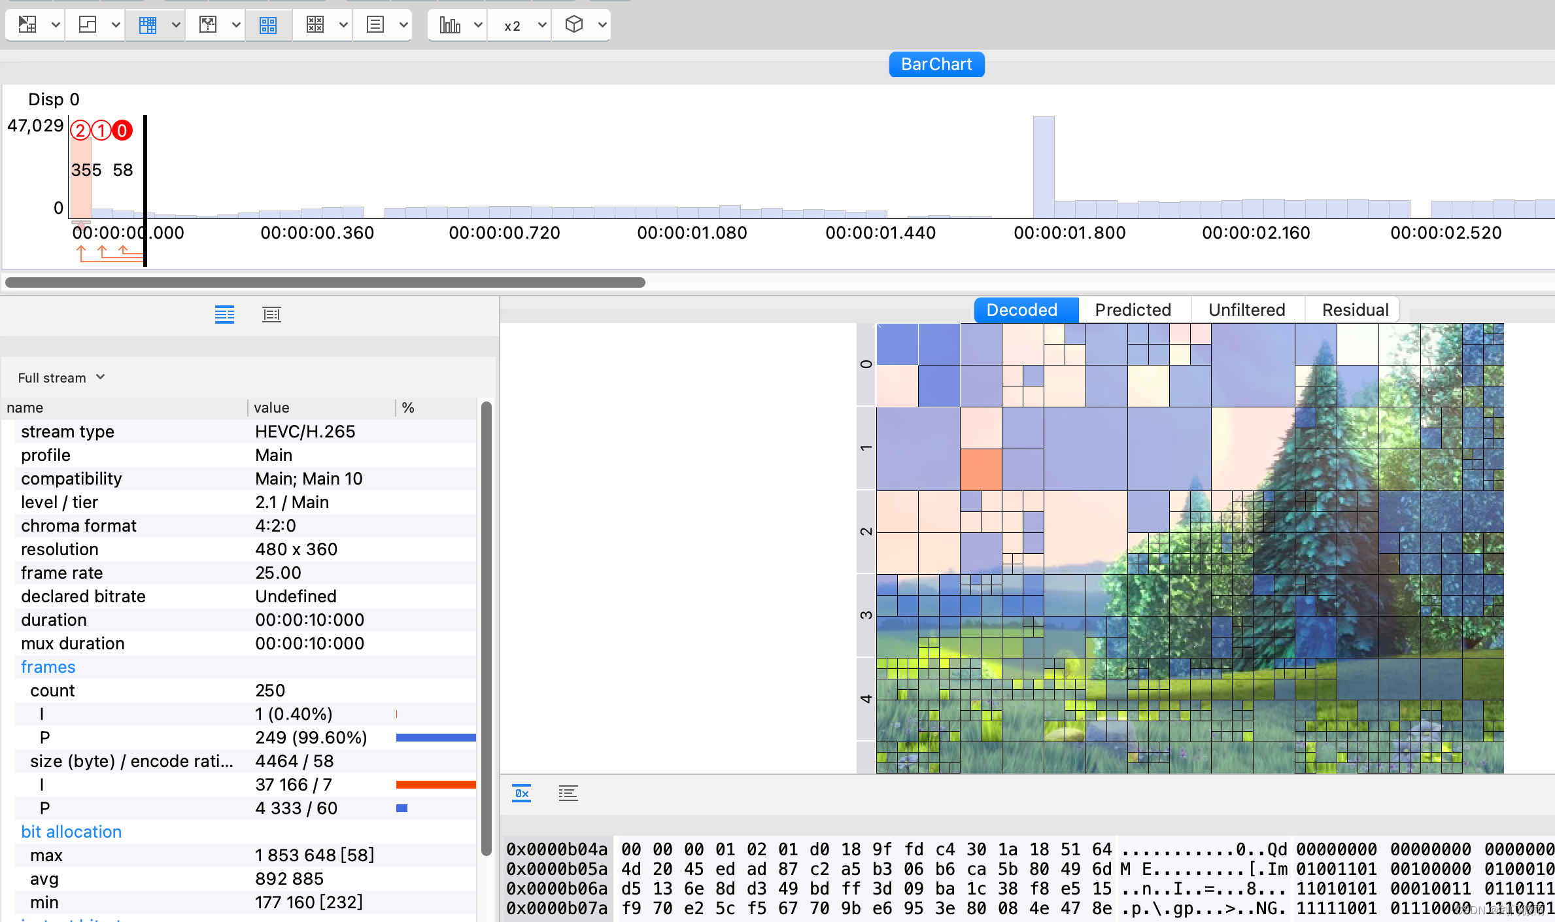Select the blue stream list view icon
This screenshot has width=1555, height=922.
(x=224, y=315)
